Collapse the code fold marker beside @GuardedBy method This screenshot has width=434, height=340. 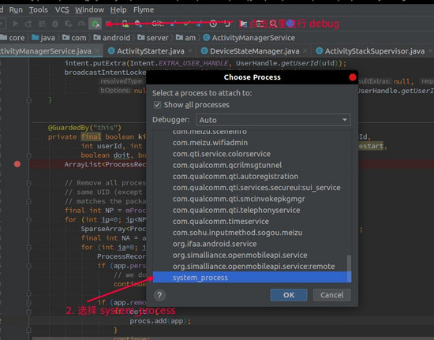click(28, 155)
